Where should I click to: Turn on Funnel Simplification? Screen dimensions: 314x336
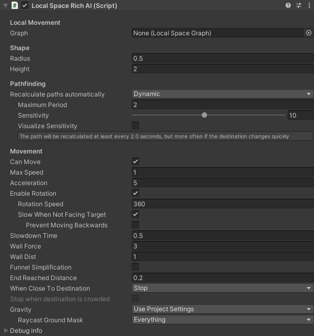pyautogui.click(x=135, y=267)
